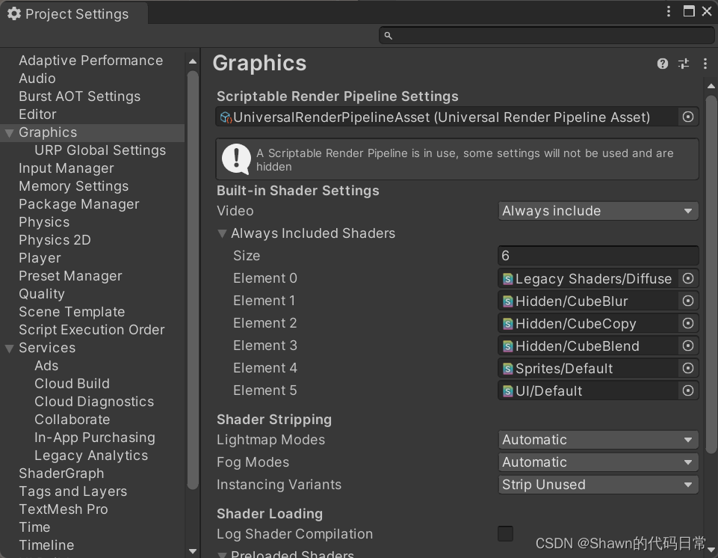Click the object picker for Element 2
Screen dimensions: 718x558
click(688, 323)
